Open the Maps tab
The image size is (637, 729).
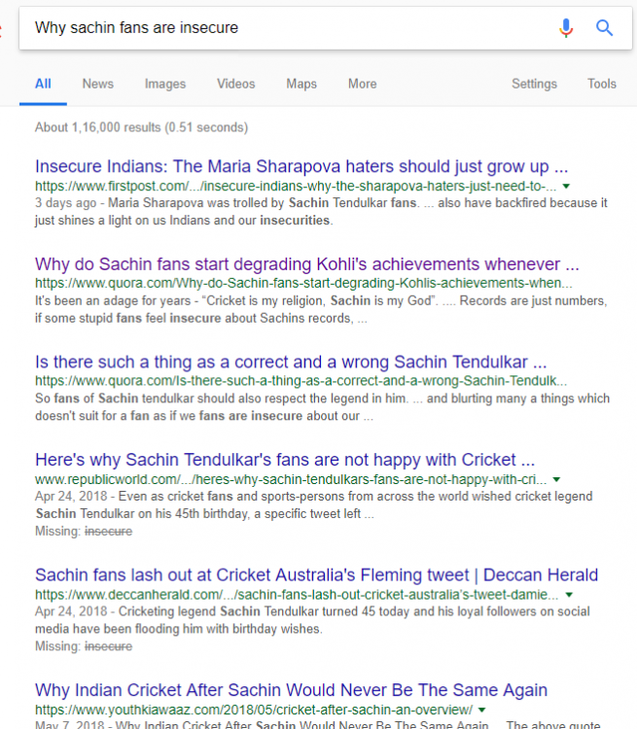pos(301,84)
